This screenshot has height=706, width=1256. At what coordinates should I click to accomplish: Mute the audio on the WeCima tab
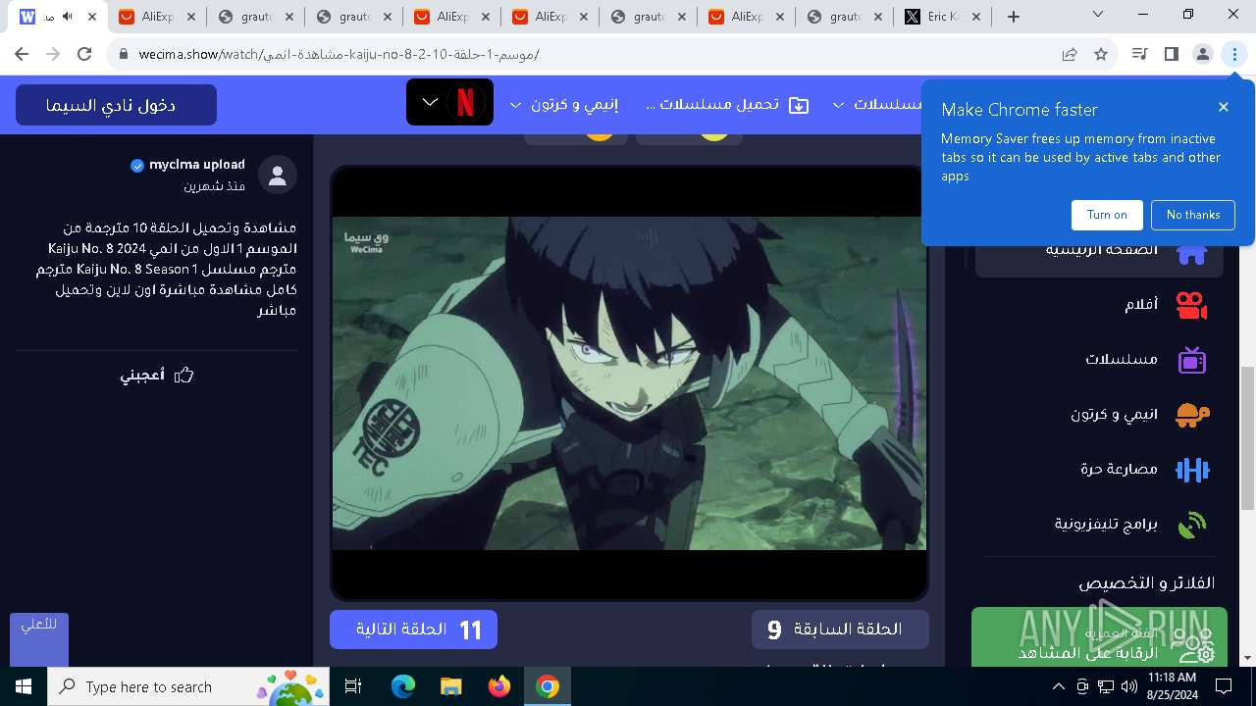pyautogui.click(x=68, y=17)
